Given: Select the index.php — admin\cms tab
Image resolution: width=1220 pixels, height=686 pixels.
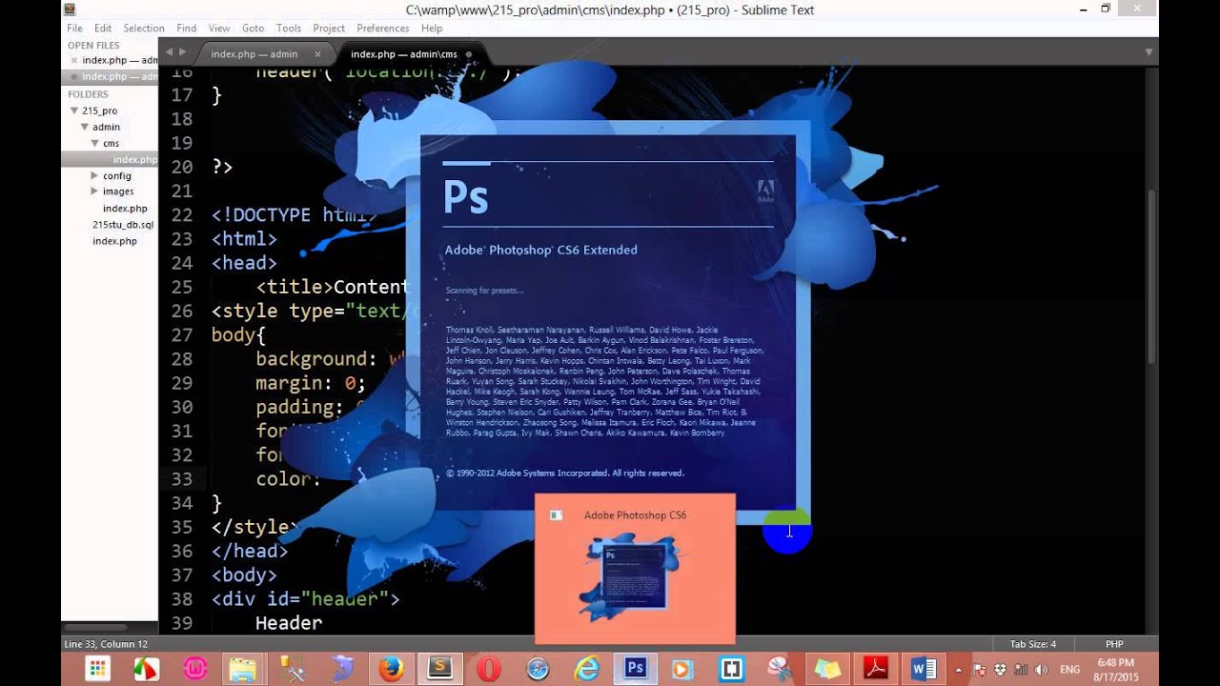Looking at the screenshot, I should (x=404, y=54).
